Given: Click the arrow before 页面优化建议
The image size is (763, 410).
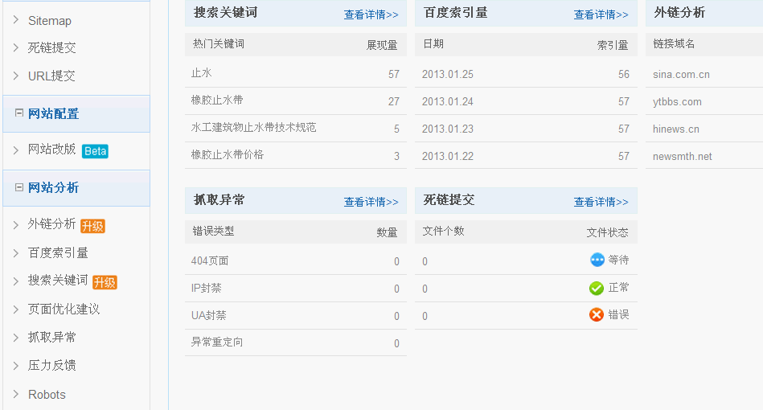Looking at the screenshot, I should click(x=16, y=310).
